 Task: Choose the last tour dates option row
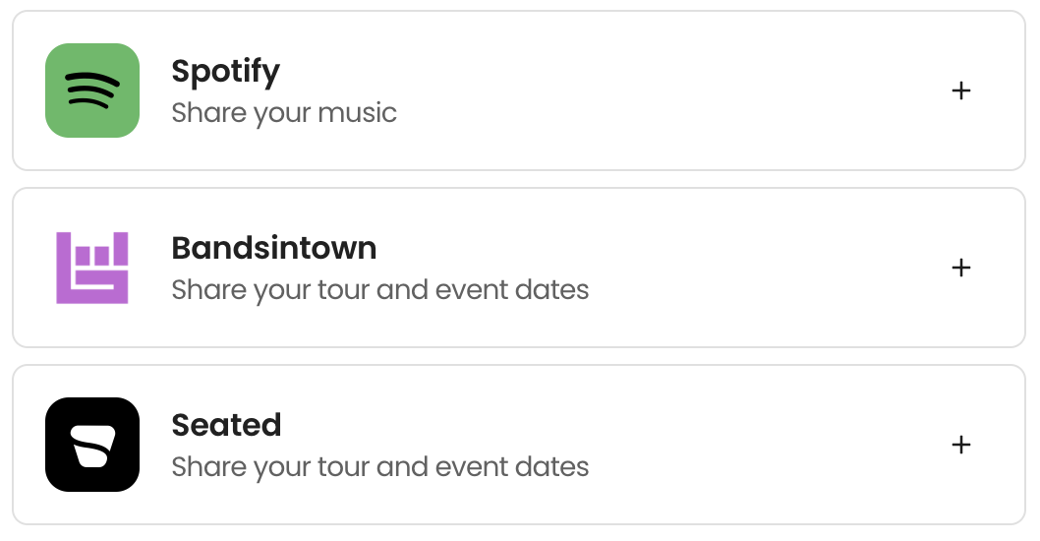tap(519, 445)
